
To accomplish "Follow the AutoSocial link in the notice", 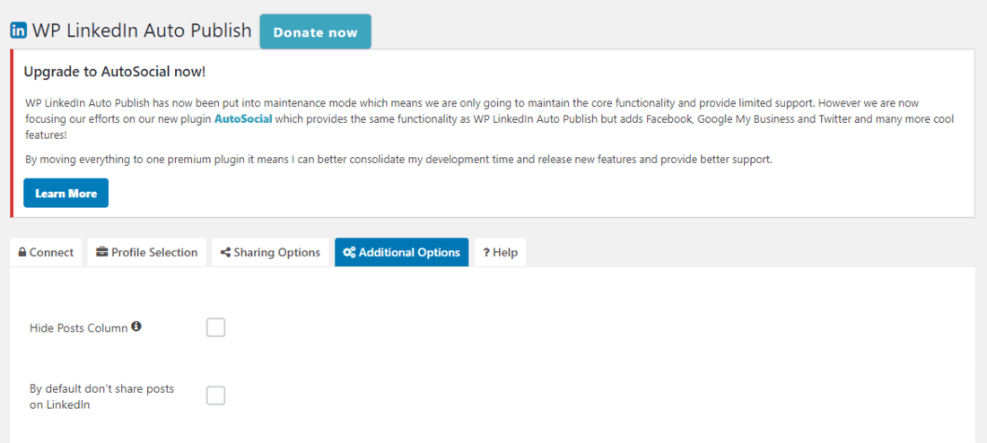I will click(x=243, y=118).
